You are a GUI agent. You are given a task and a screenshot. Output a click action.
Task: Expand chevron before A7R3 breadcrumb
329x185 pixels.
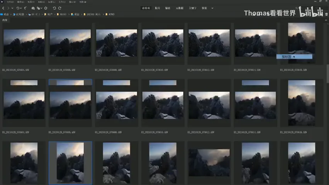(103, 15)
